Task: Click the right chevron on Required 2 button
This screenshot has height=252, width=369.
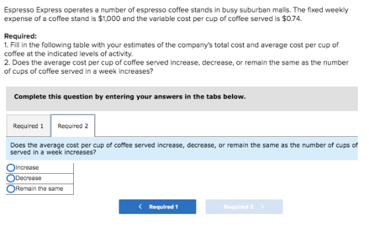Action: 262,207
